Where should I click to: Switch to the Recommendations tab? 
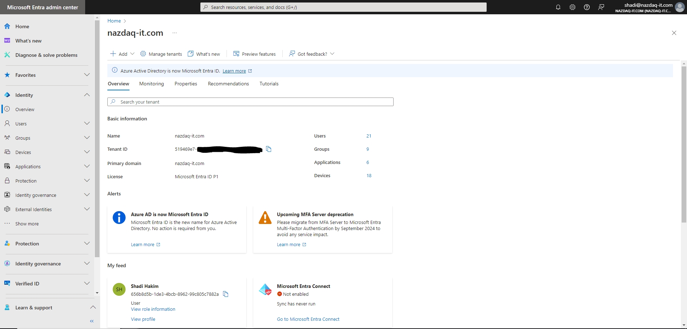point(228,84)
